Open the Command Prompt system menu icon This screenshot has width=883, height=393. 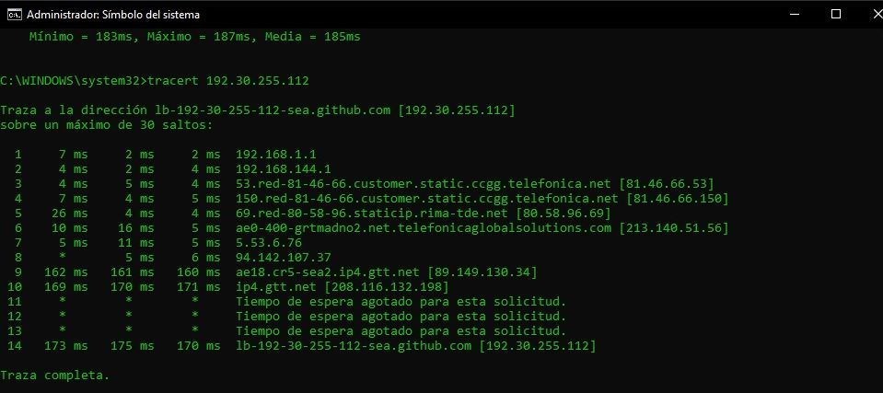(x=15, y=15)
